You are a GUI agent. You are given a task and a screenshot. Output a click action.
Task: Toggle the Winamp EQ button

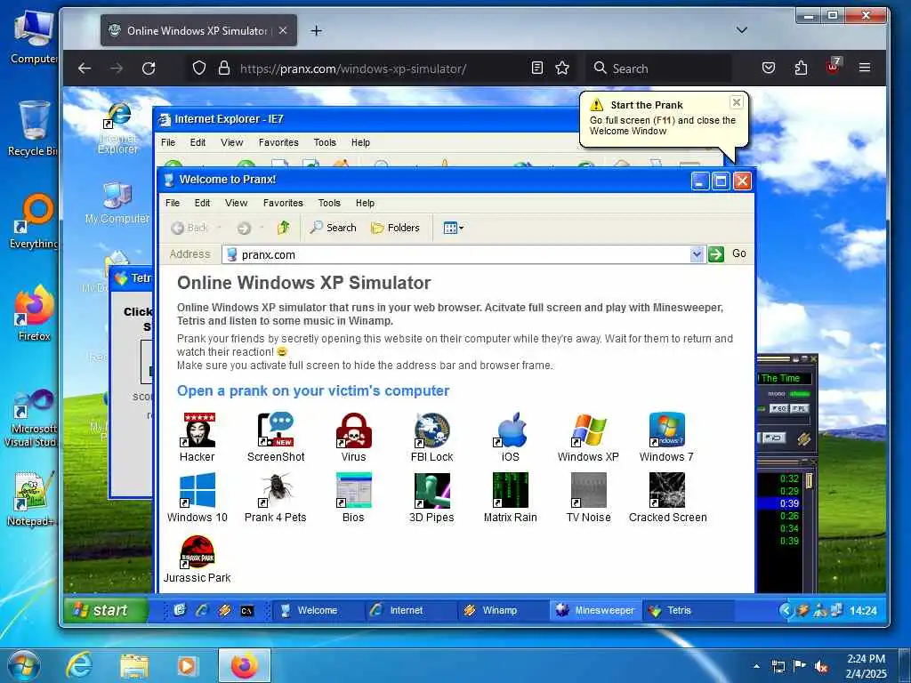point(778,409)
